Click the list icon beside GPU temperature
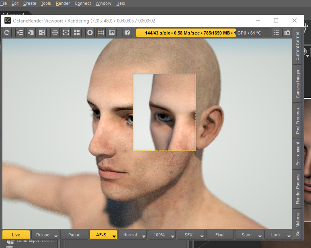This screenshot has width=311, height=248. point(276,33)
